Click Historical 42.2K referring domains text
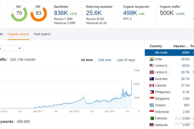The height and width of the screenshot is (129, 194). click(96, 23)
